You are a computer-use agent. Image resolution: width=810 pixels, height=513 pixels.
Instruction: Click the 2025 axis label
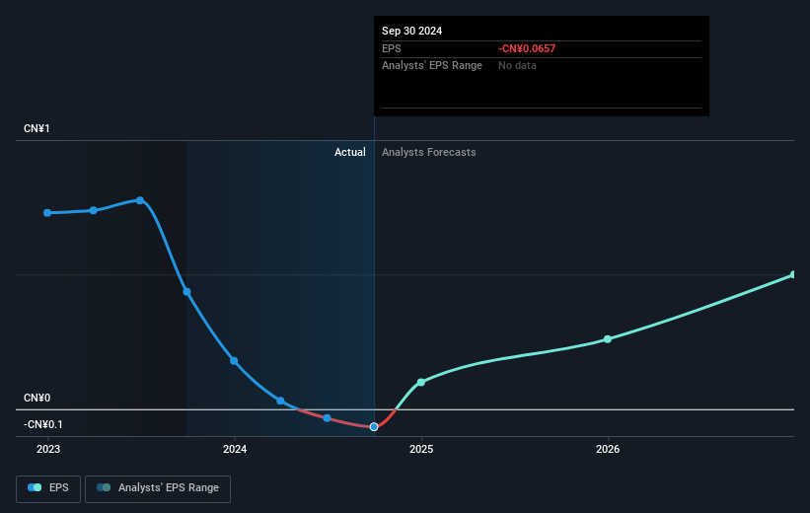point(421,449)
